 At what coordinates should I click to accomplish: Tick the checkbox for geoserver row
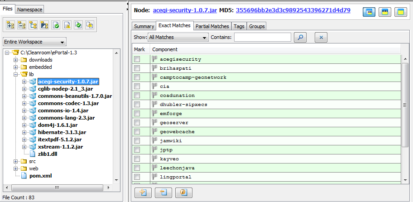point(137,123)
